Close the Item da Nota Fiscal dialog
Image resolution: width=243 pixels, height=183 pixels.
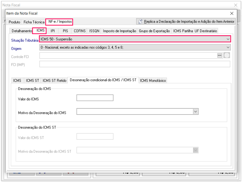point(232,13)
